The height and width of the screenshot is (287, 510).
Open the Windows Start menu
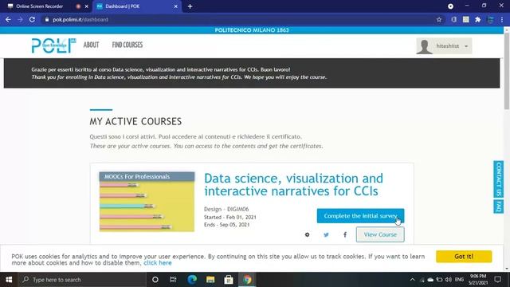pos(9,280)
